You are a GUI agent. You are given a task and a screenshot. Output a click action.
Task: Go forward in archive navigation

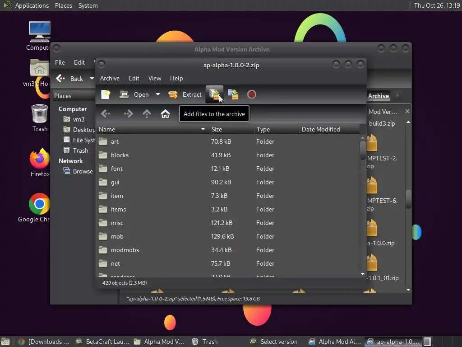pyautogui.click(x=128, y=113)
